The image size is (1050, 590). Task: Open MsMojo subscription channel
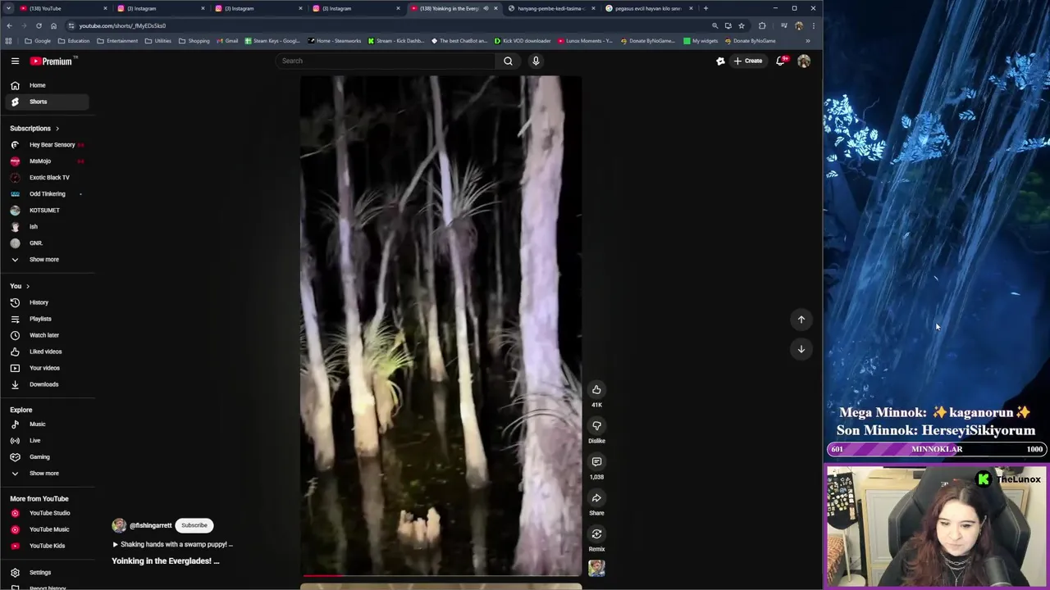[x=47, y=161]
